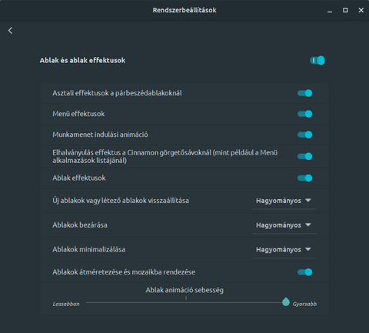Go back using the left arrow icon
Viewport: 369px width, 333px height.
click(x=10, y=31)
